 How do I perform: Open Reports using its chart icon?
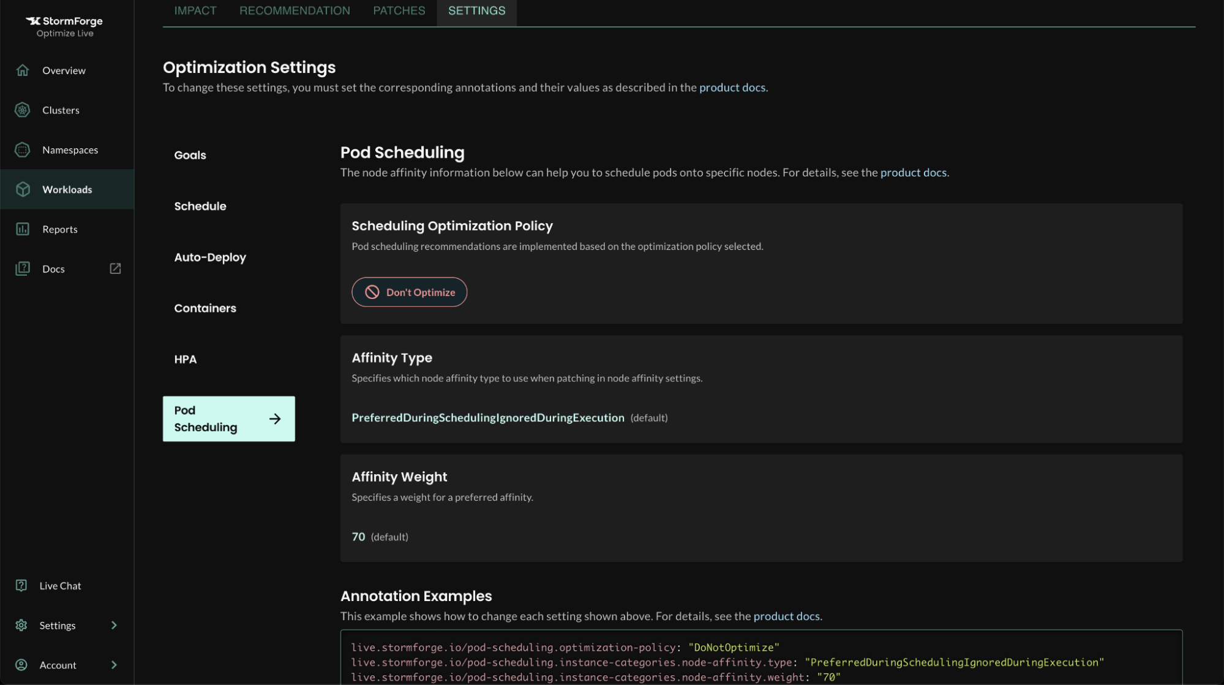(22, 229)
